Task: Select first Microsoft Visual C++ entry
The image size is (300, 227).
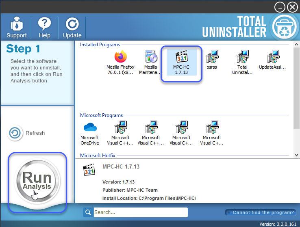Action: point(120,133)
